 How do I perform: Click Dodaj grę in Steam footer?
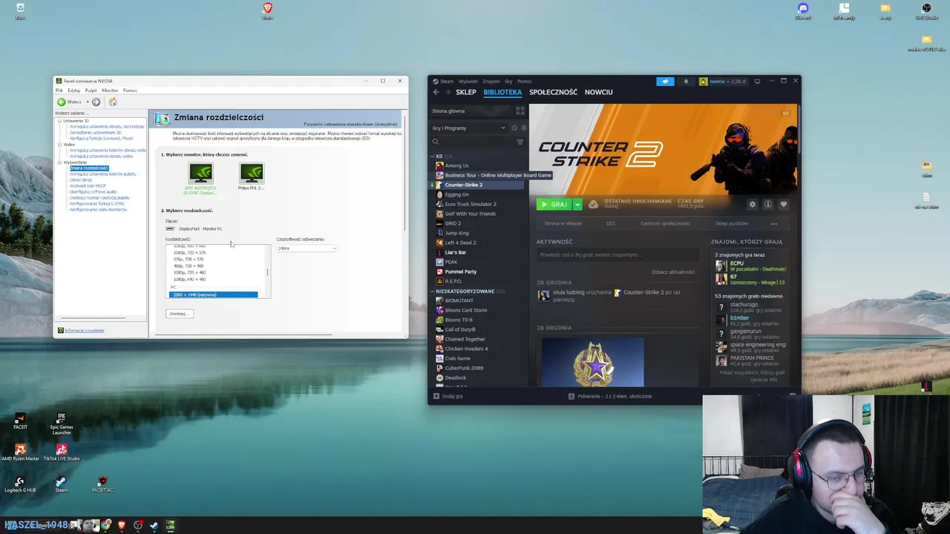(448, 396)
